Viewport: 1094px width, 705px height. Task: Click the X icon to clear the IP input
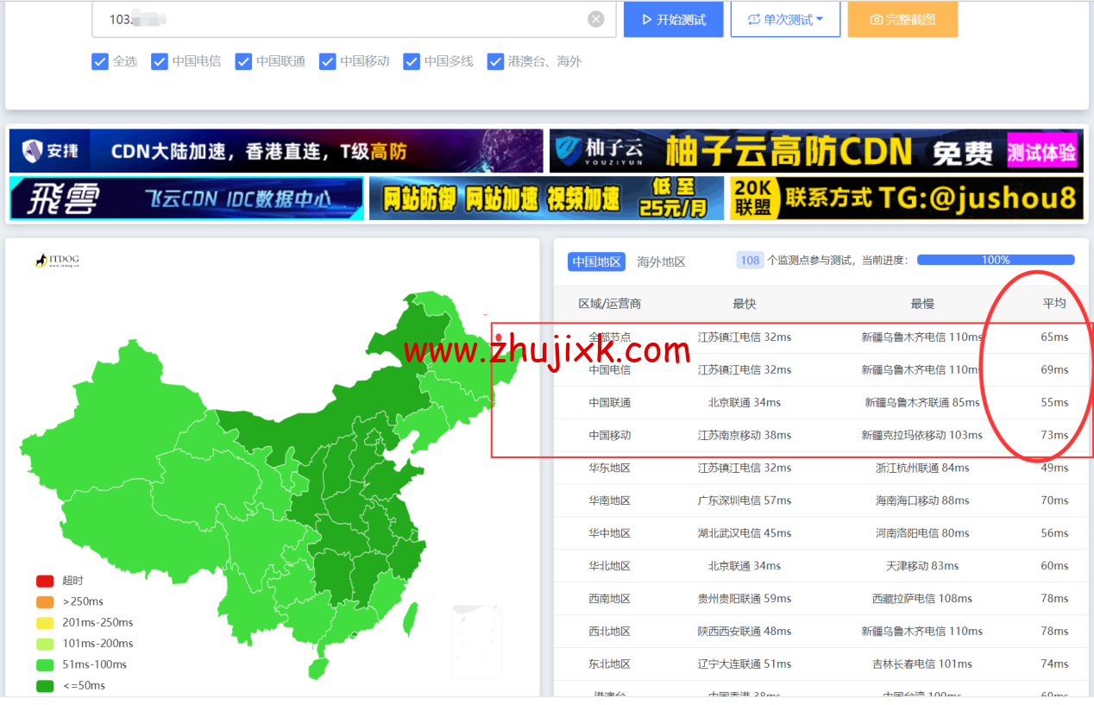click(x=595, y=19)
